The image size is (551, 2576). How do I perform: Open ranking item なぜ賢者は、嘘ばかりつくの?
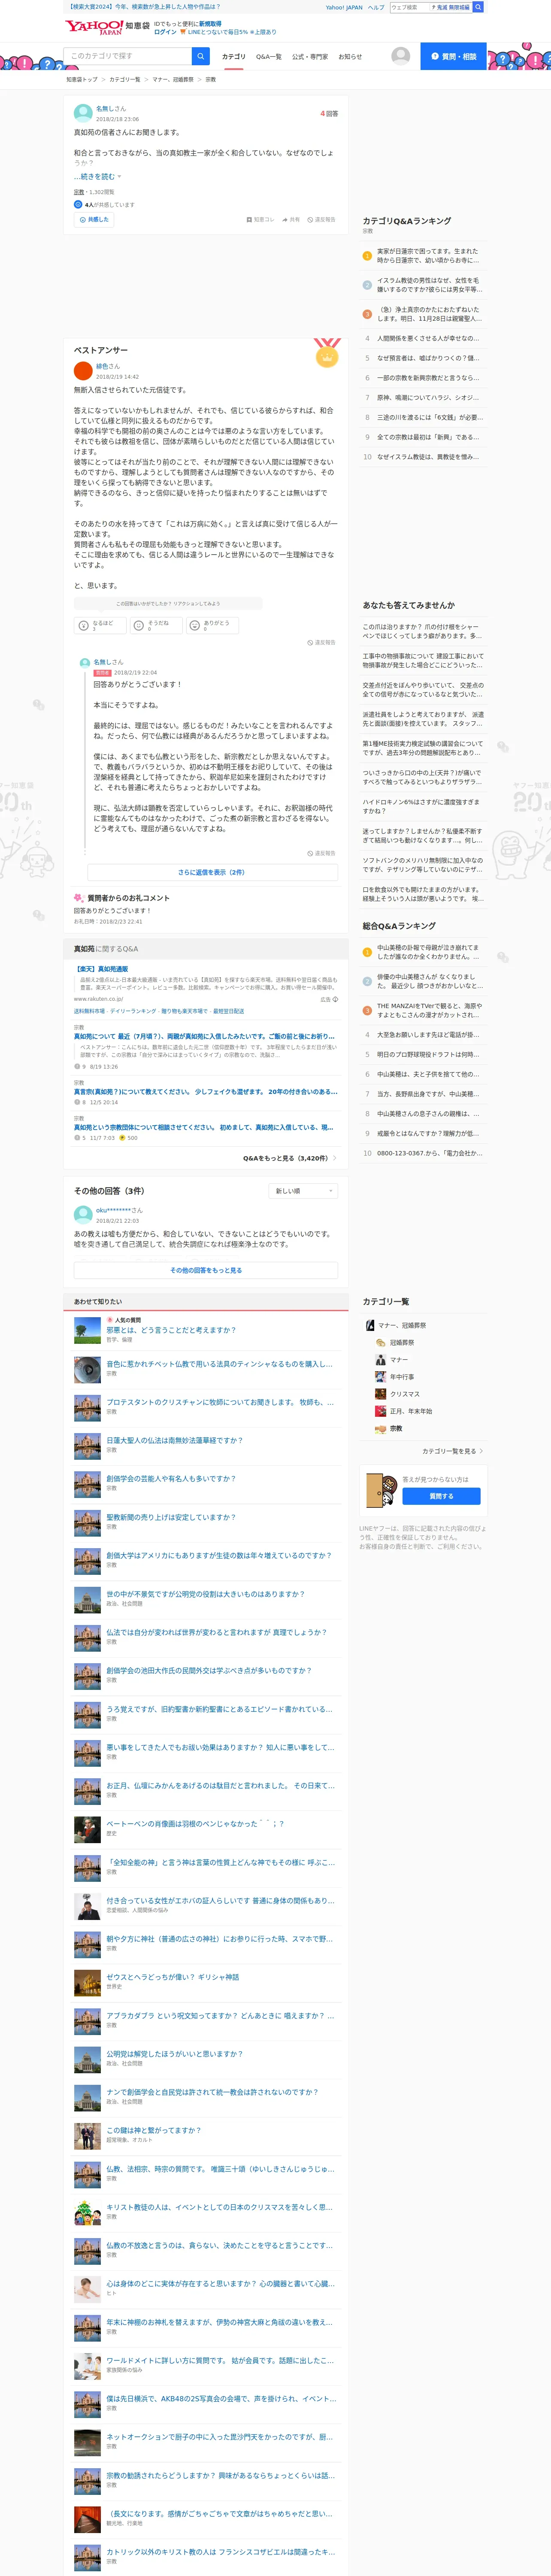(x=428, y=357)
